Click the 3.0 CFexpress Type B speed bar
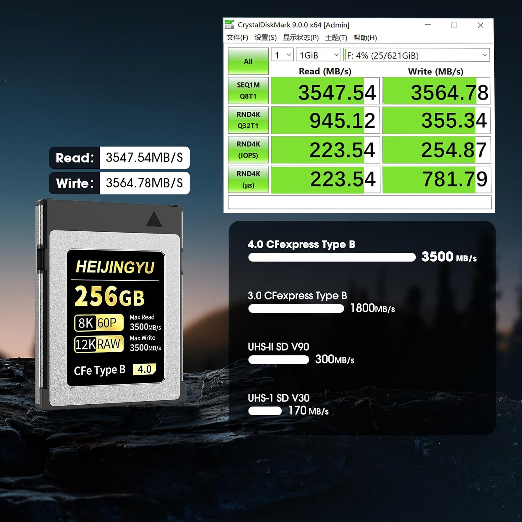522x522 pixels. (296, 308)
